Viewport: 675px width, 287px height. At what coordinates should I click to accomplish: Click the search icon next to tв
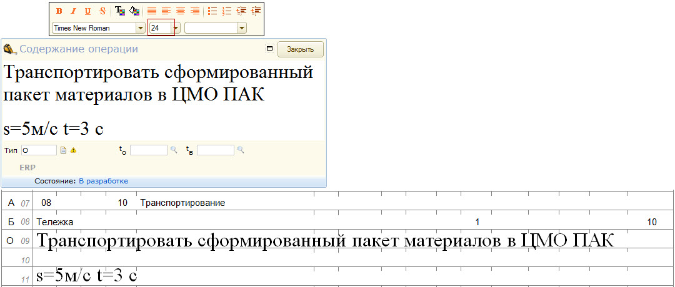pyautogui.click(x=241, y=150)
